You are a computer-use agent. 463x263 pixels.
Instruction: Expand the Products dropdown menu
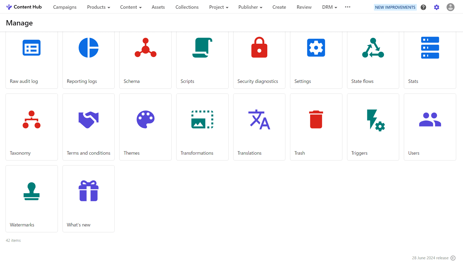[98, 7]
